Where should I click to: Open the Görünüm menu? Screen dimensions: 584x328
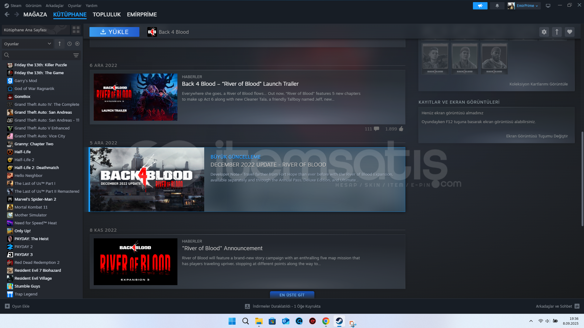(x=33, y=5)
